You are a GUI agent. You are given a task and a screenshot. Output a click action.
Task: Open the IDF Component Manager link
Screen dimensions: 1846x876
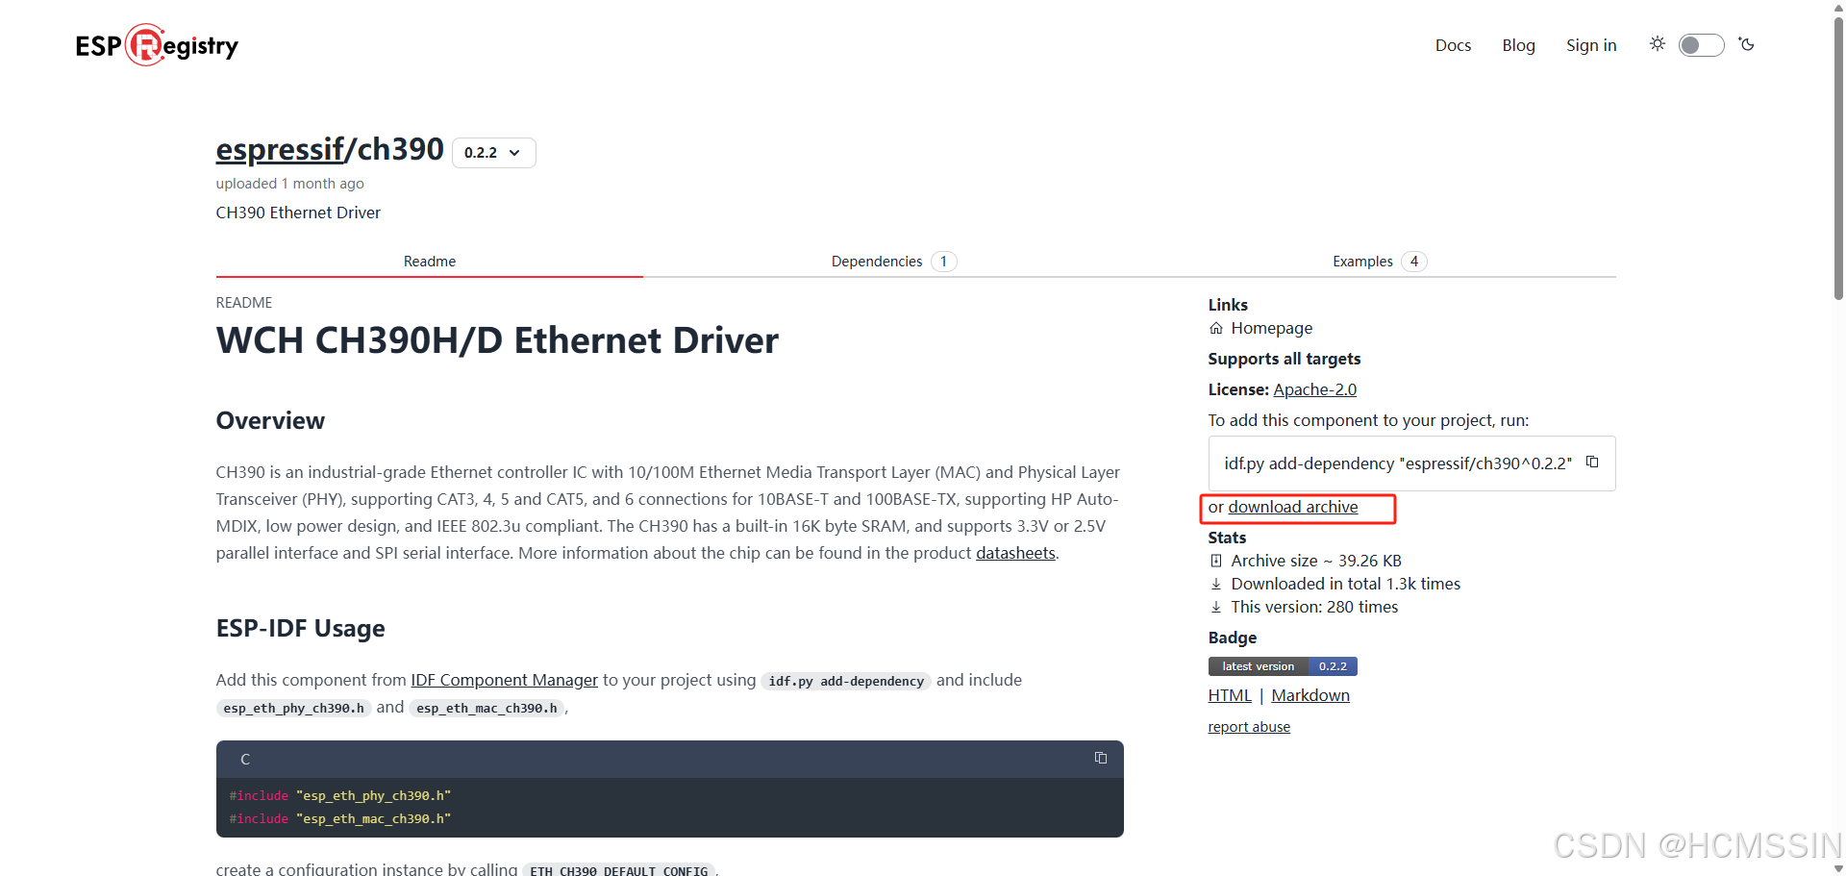(x=504, y=680)
